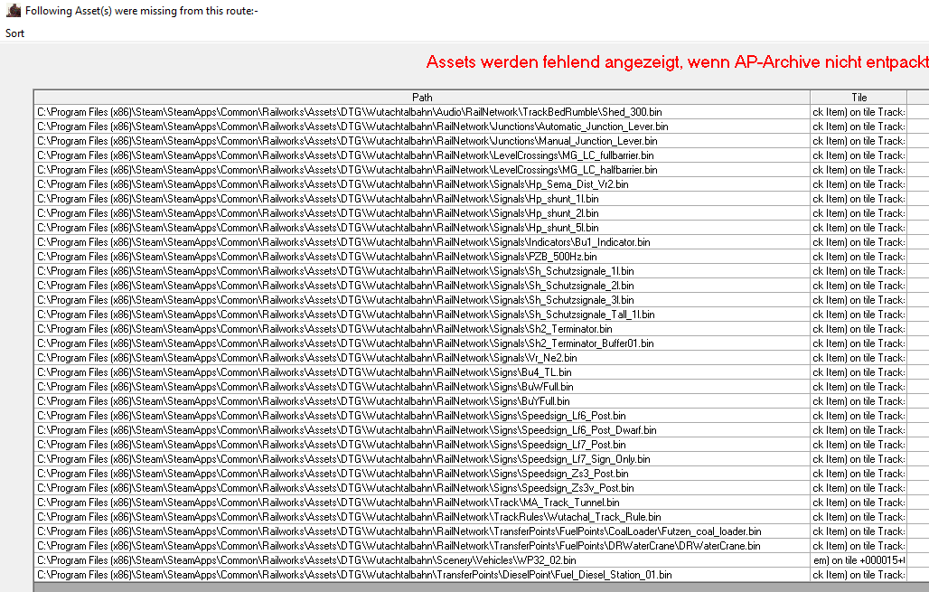Select the Wutachal_Track_Rule.bin row
The height and width of the screenshot is (592, 929).
click(x=422, y=517)
